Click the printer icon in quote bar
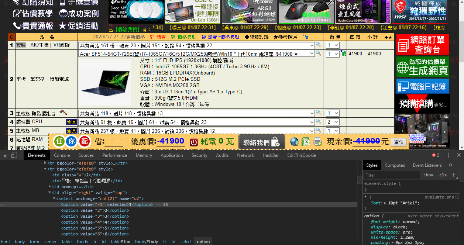The image size is (464, 245). [317, 142]
